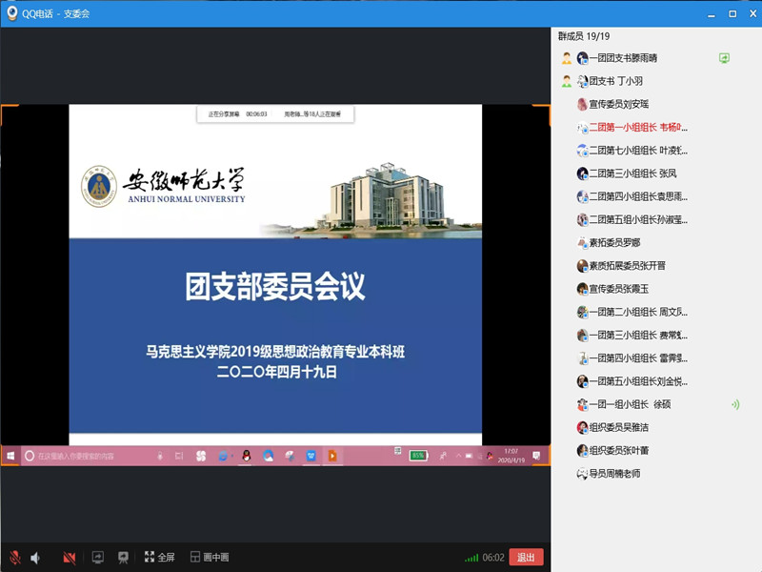Toggle 画中画 picture-in-picture mode

[210, 558]
